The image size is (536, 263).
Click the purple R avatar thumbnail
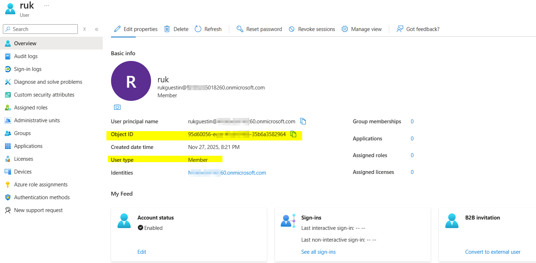coord(131,81)
